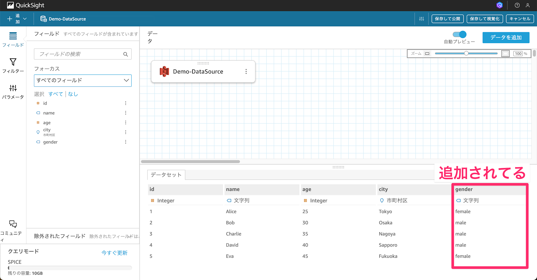This screenshot has width=537, height=280.
Task: Click the search magnifier icon
Action: 125,54
